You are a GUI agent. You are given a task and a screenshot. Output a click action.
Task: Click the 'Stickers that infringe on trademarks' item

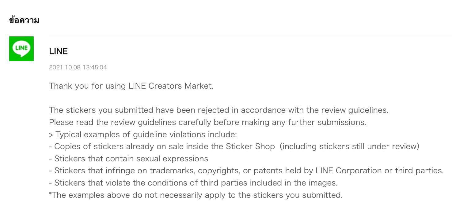point(246,171)
